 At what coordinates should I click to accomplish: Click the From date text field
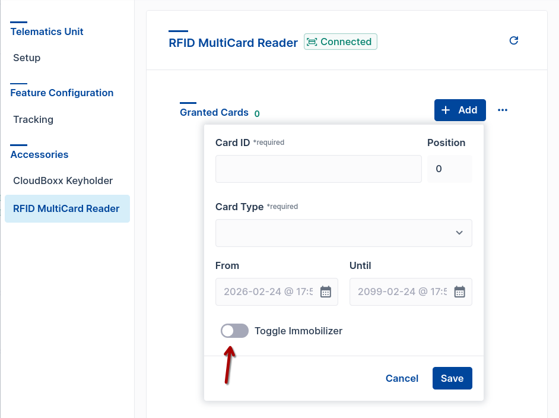pyautogui.click(x=268, y=292)
